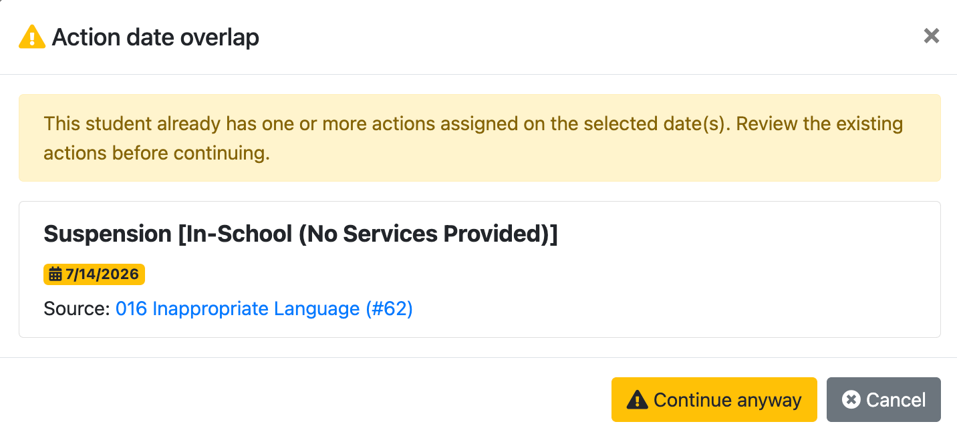Dismiss the dialog using the Cancel button
Screen dimensions: 957x438
click(883, 399)
